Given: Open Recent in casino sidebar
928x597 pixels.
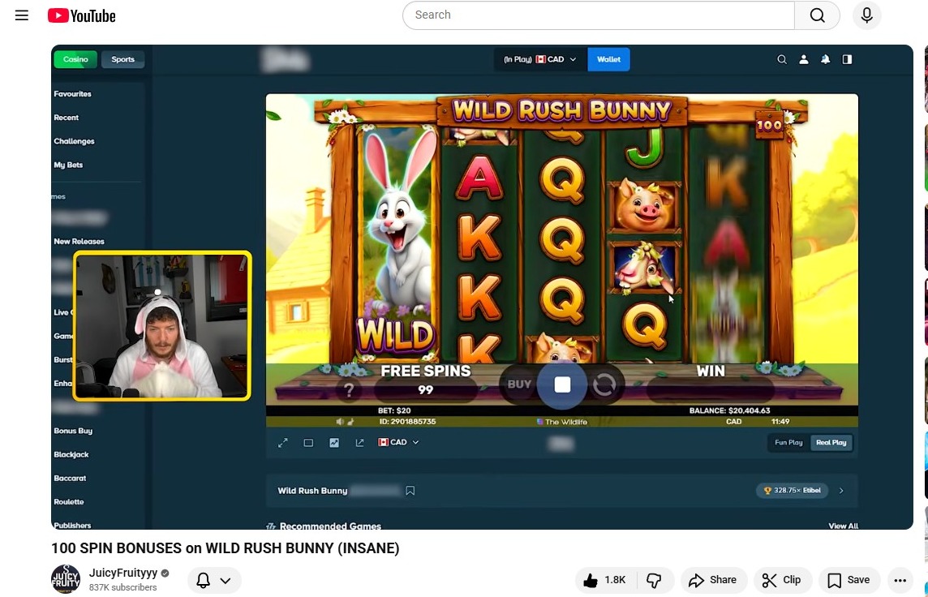Looking at the screenshot, I should (67, 117).
